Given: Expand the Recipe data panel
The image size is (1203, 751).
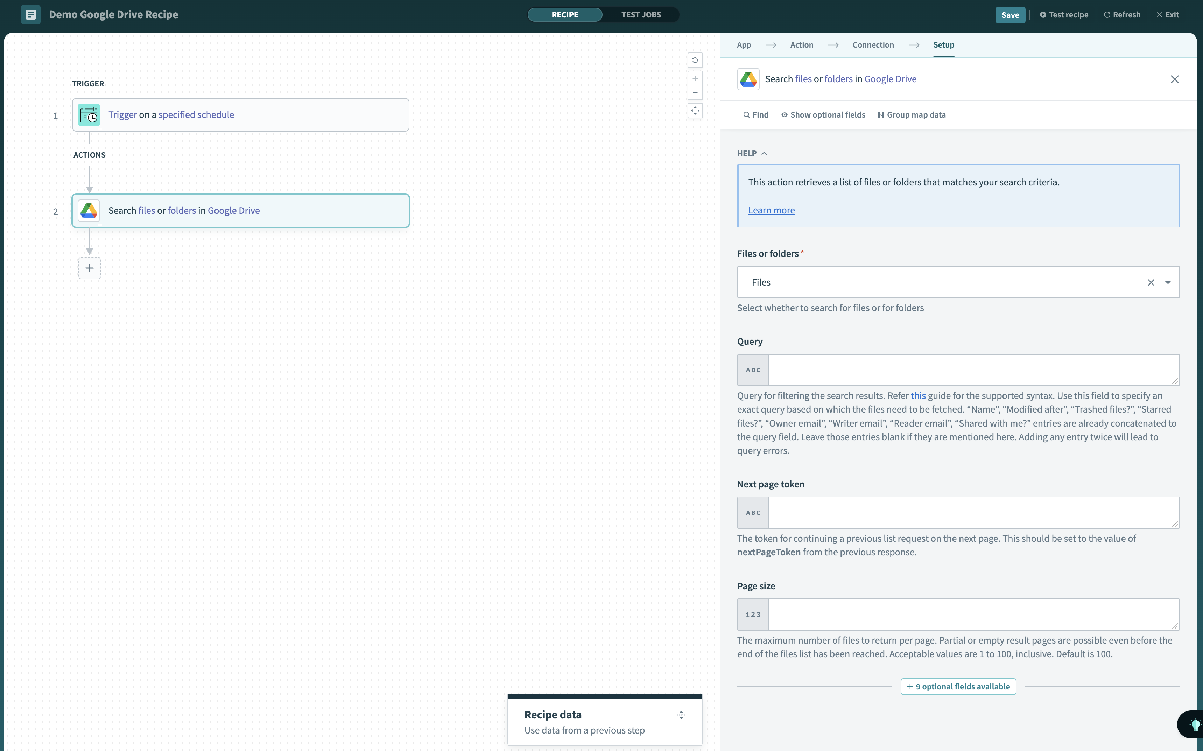Looking at the screenshot, I should pyautogui.click(x=681, y=715).
